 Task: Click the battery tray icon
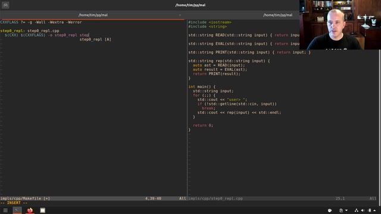pos(369,210)
